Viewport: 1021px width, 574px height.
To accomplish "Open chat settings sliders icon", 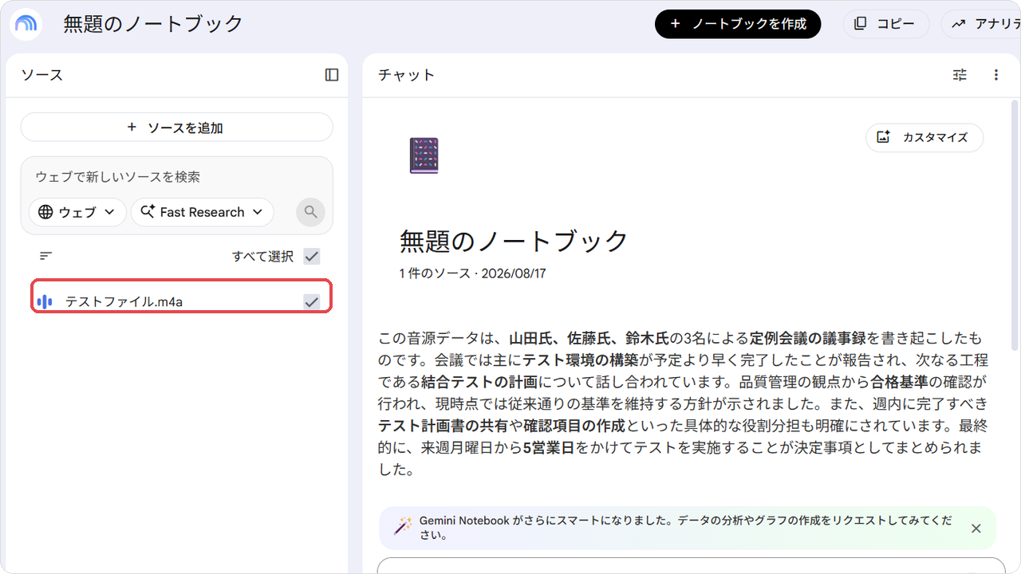I will (960, 75).
